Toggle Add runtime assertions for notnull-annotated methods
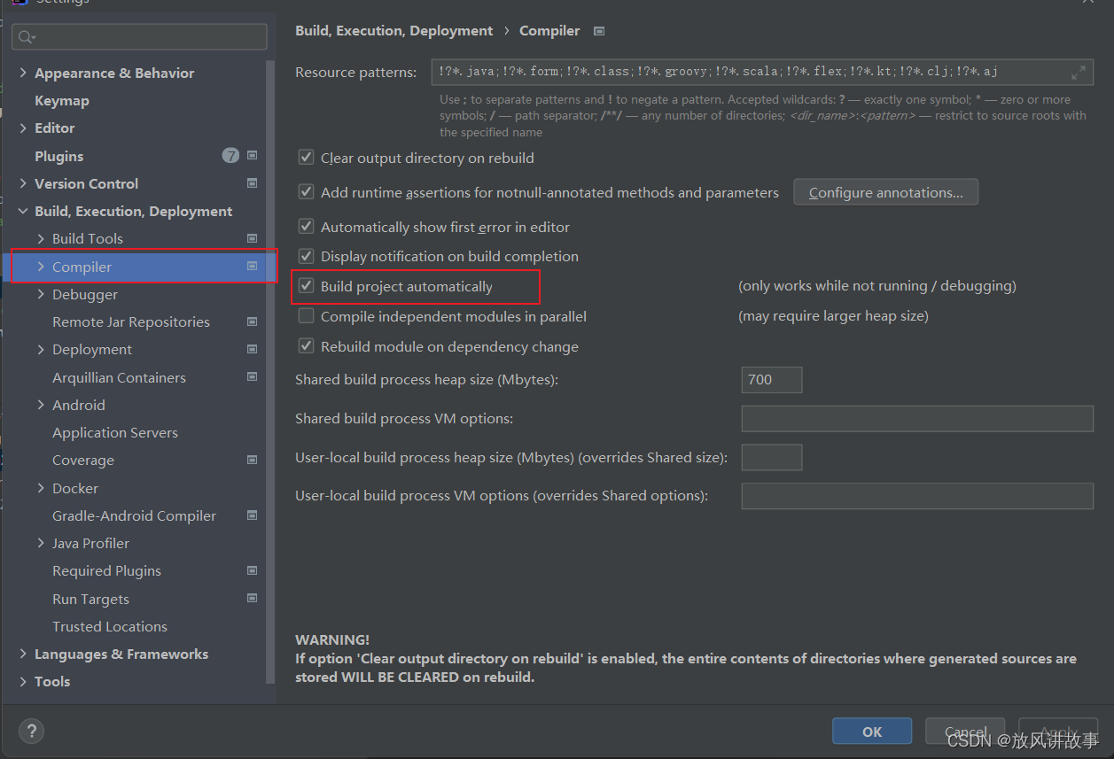The width and height of the screenshot is (1114, 759). [306, 192]
